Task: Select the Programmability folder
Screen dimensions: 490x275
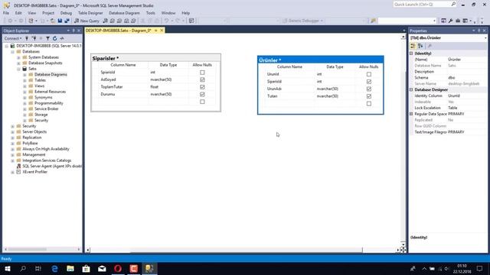Action: coord(49,103)
